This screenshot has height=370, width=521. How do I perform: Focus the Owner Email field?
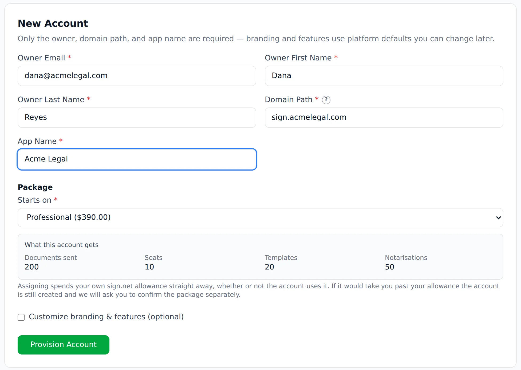[x=137, y=76]
